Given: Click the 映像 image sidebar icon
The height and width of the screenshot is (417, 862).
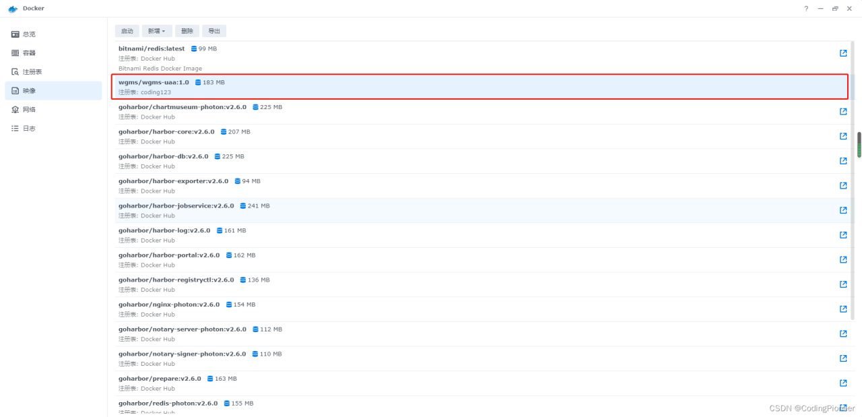Looking at the screenshot, I should coord(15,90).
